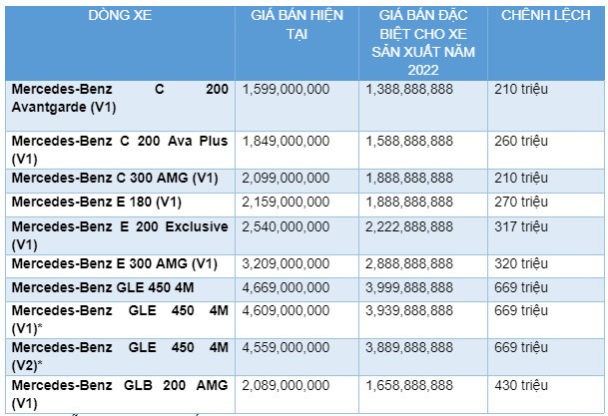Viewport: 608px width, 416px height.
Task: Select the 430 triệu difference cell
Action: [x=521, y=386]
